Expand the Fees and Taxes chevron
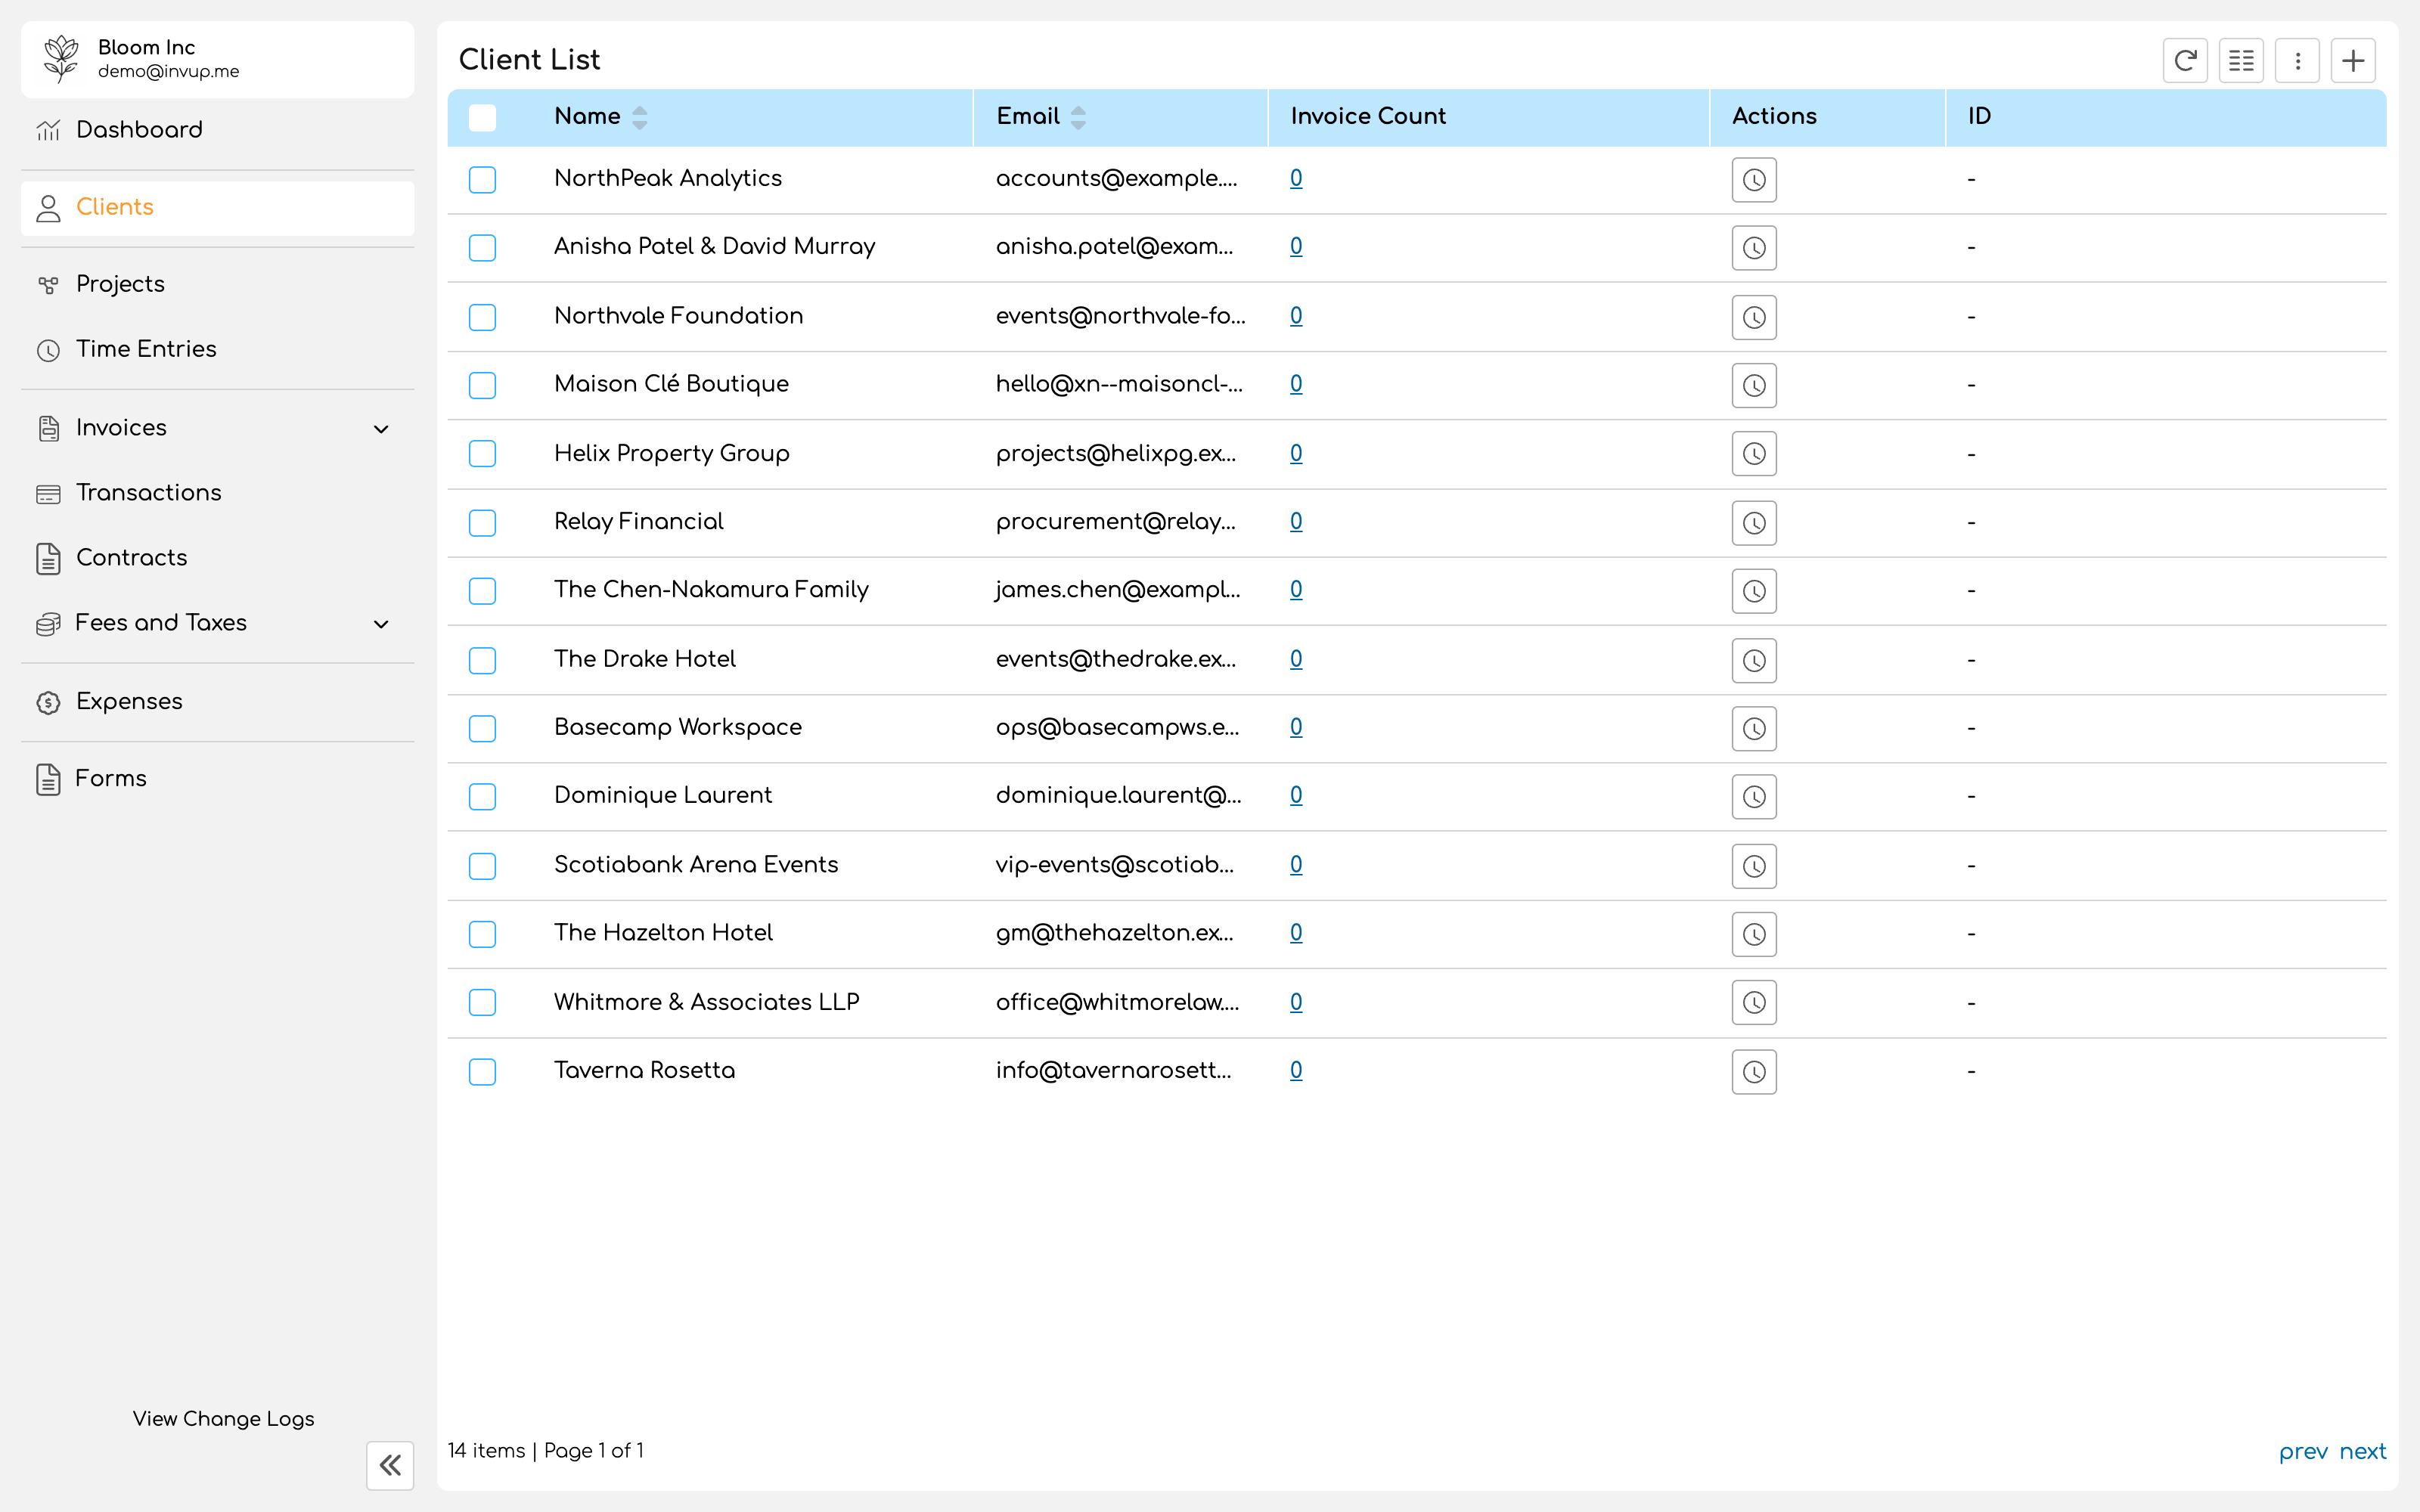 [381, 624]
